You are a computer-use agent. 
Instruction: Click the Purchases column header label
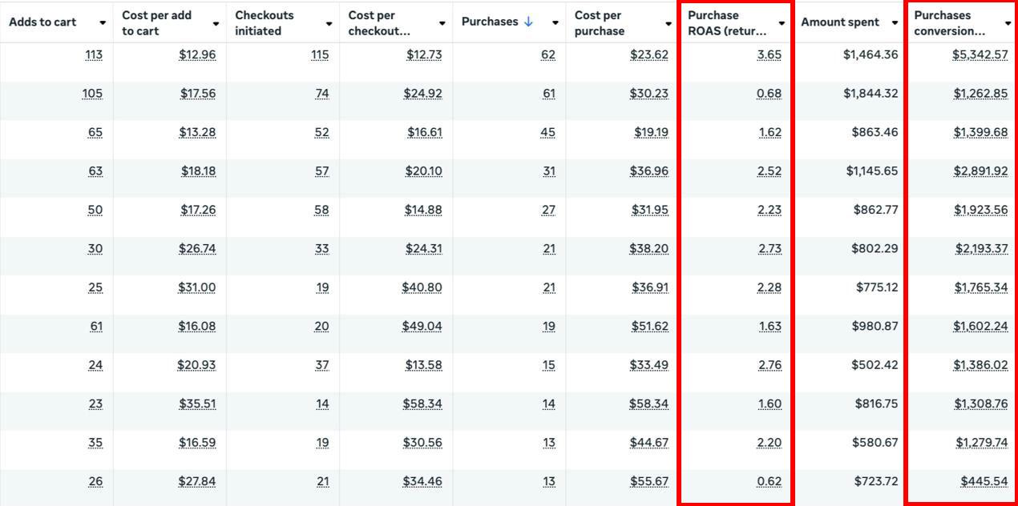click(x=490, y=22)
